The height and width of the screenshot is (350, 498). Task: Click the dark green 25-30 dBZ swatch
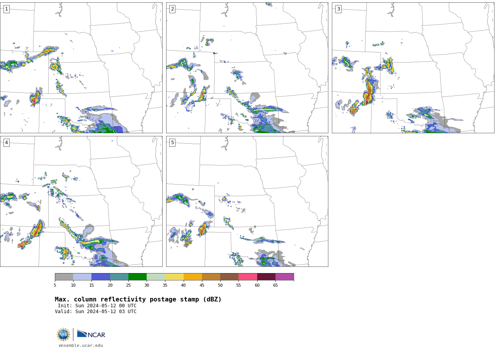137,277
